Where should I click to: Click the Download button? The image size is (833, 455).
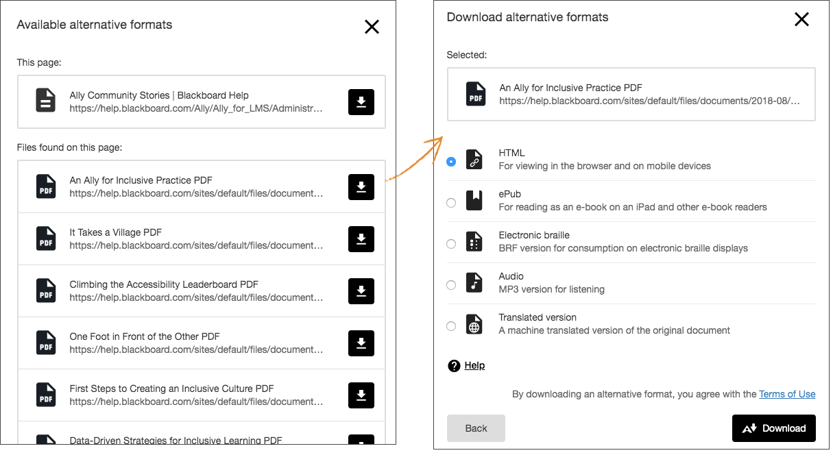tap(773, 428)
